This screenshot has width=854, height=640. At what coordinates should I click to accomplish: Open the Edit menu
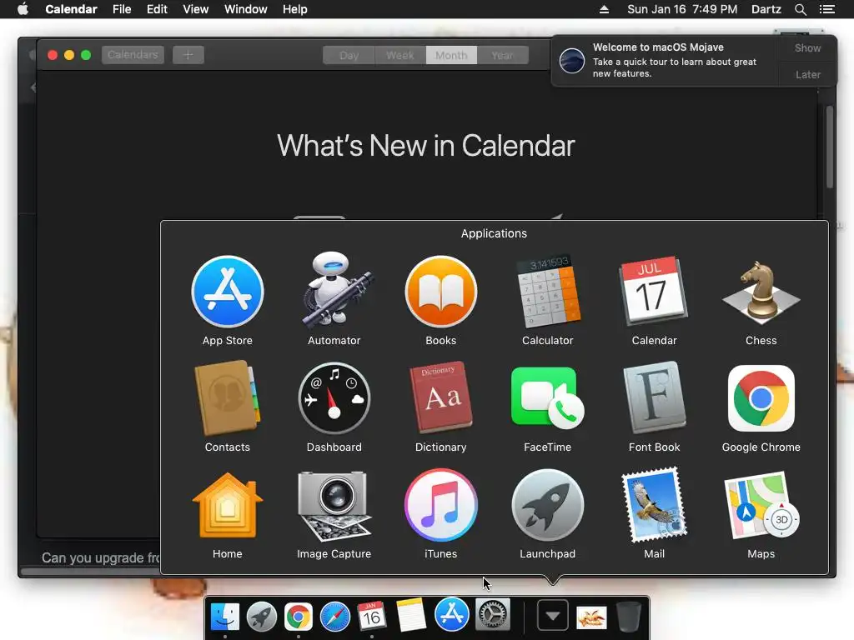click(157, 9)
